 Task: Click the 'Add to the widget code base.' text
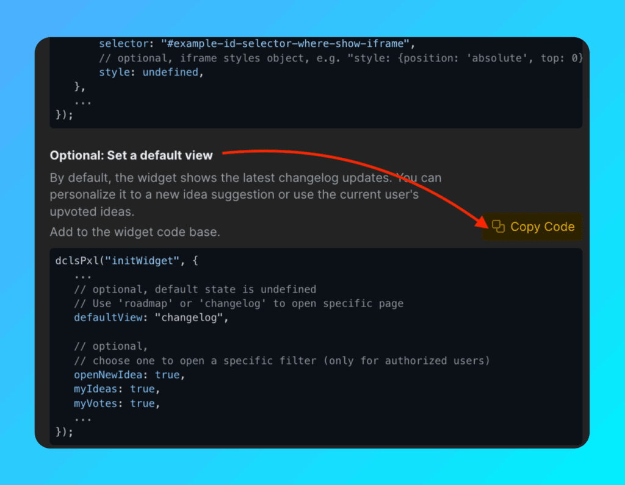point(135,232)
